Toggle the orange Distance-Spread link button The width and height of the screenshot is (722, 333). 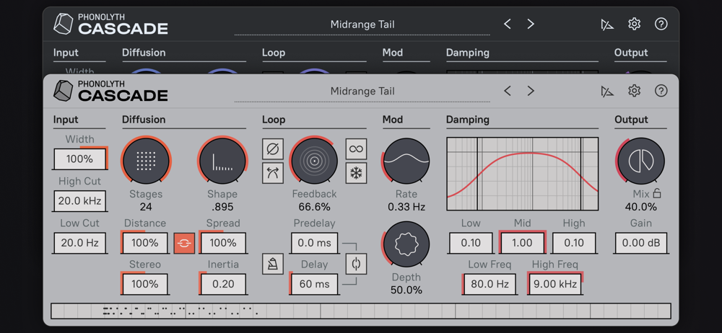(x=184, y=243)
